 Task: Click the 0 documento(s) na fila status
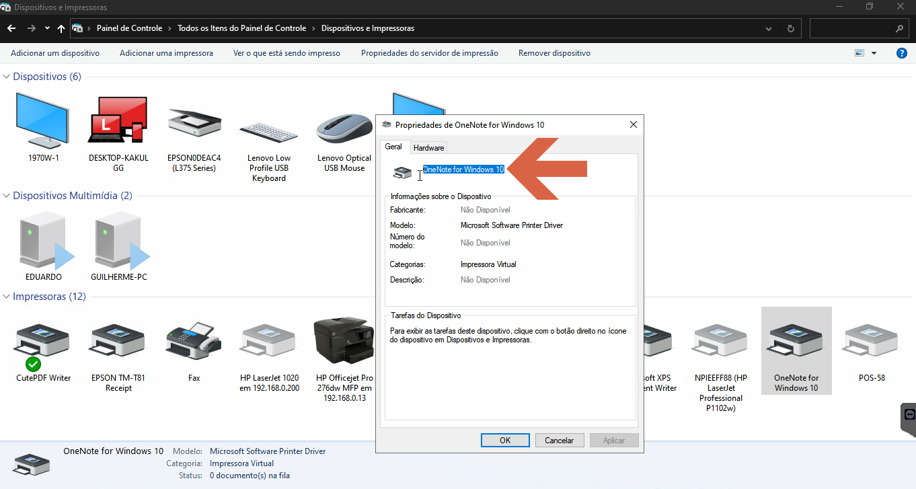click(250, 476)
